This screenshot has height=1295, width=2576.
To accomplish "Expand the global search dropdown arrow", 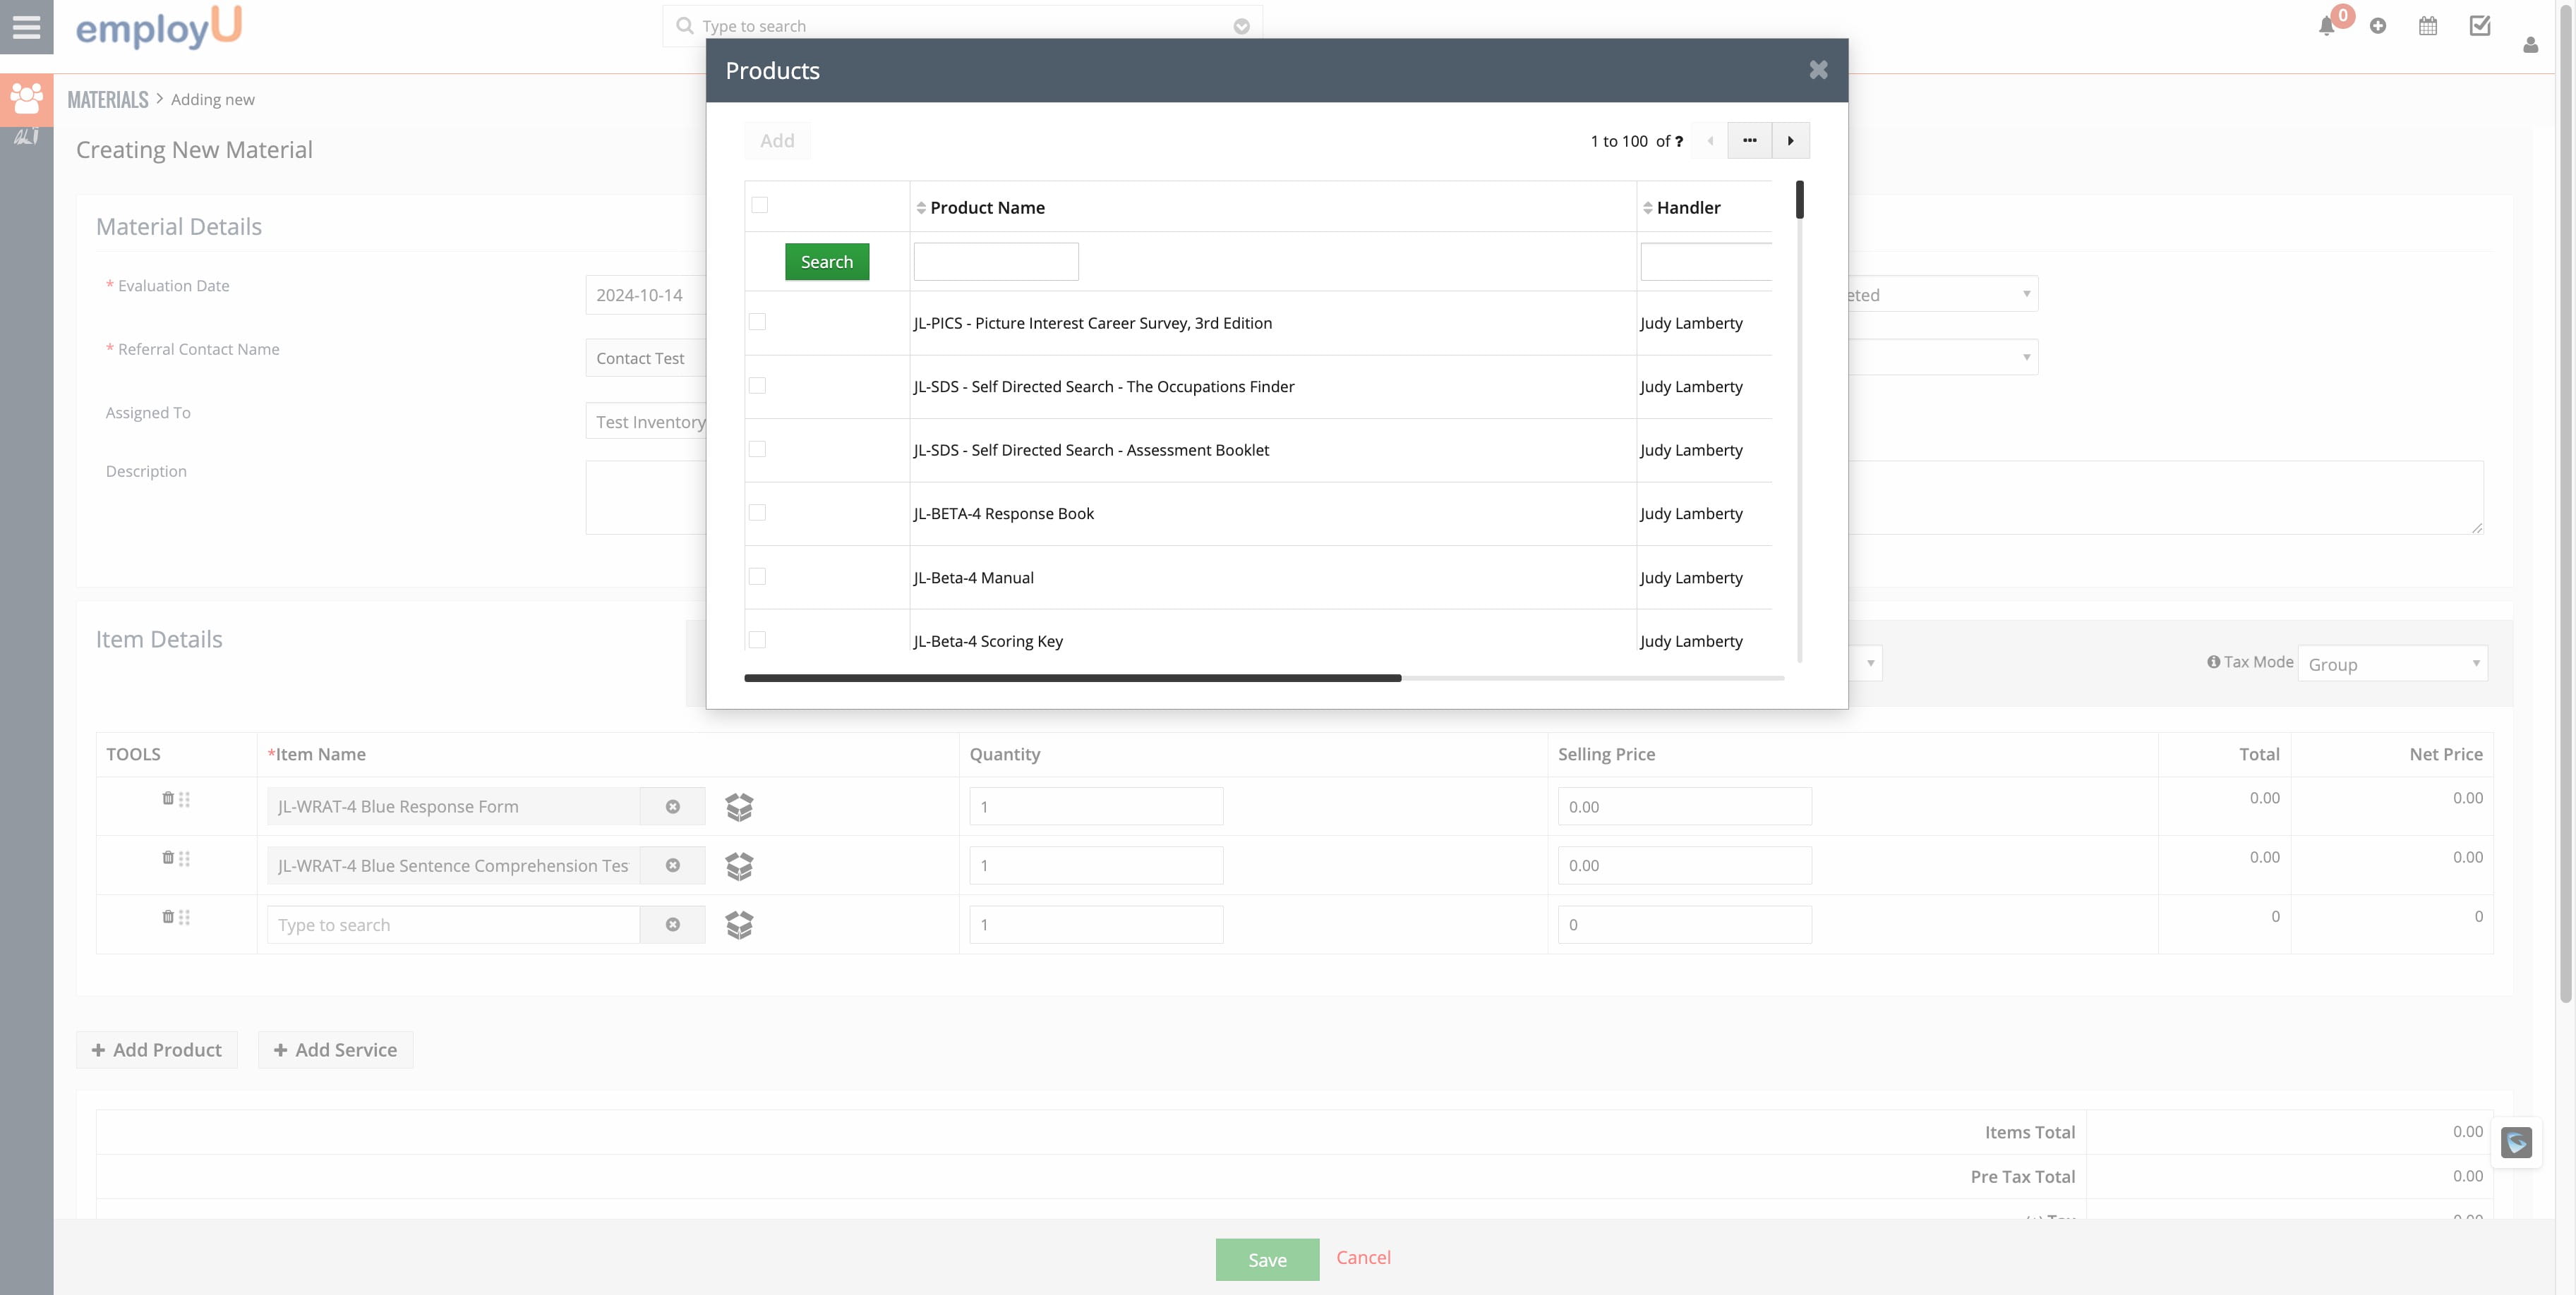I will tap(1241, 26).
